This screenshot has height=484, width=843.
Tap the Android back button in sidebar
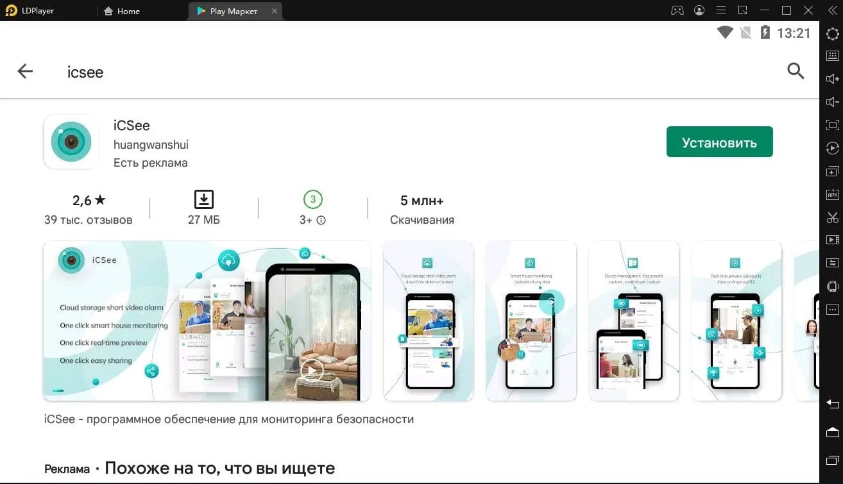point(832,404)
